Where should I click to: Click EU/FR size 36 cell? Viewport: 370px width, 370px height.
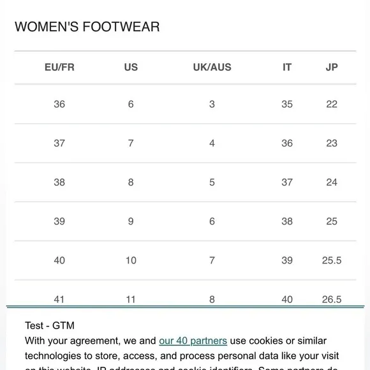pos(59,104)
